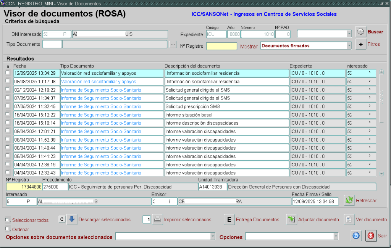This screenshot has height=248, width=391.
Task: Click the Buscar gear icon
Action: 361,32
